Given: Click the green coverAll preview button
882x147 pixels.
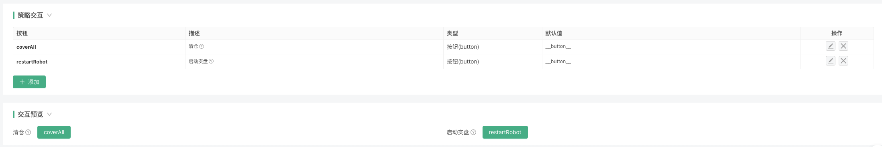Looking at the screenshot, I should (54, 132).
